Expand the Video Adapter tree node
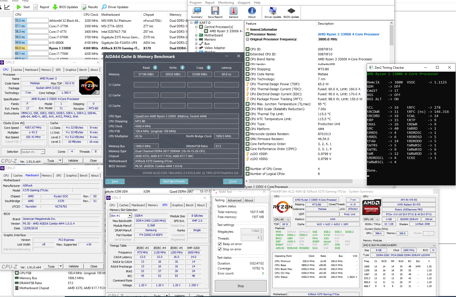Screen dimensions: 456x297 196,48
